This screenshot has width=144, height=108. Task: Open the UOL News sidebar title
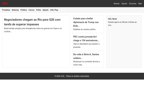point(113,19)
